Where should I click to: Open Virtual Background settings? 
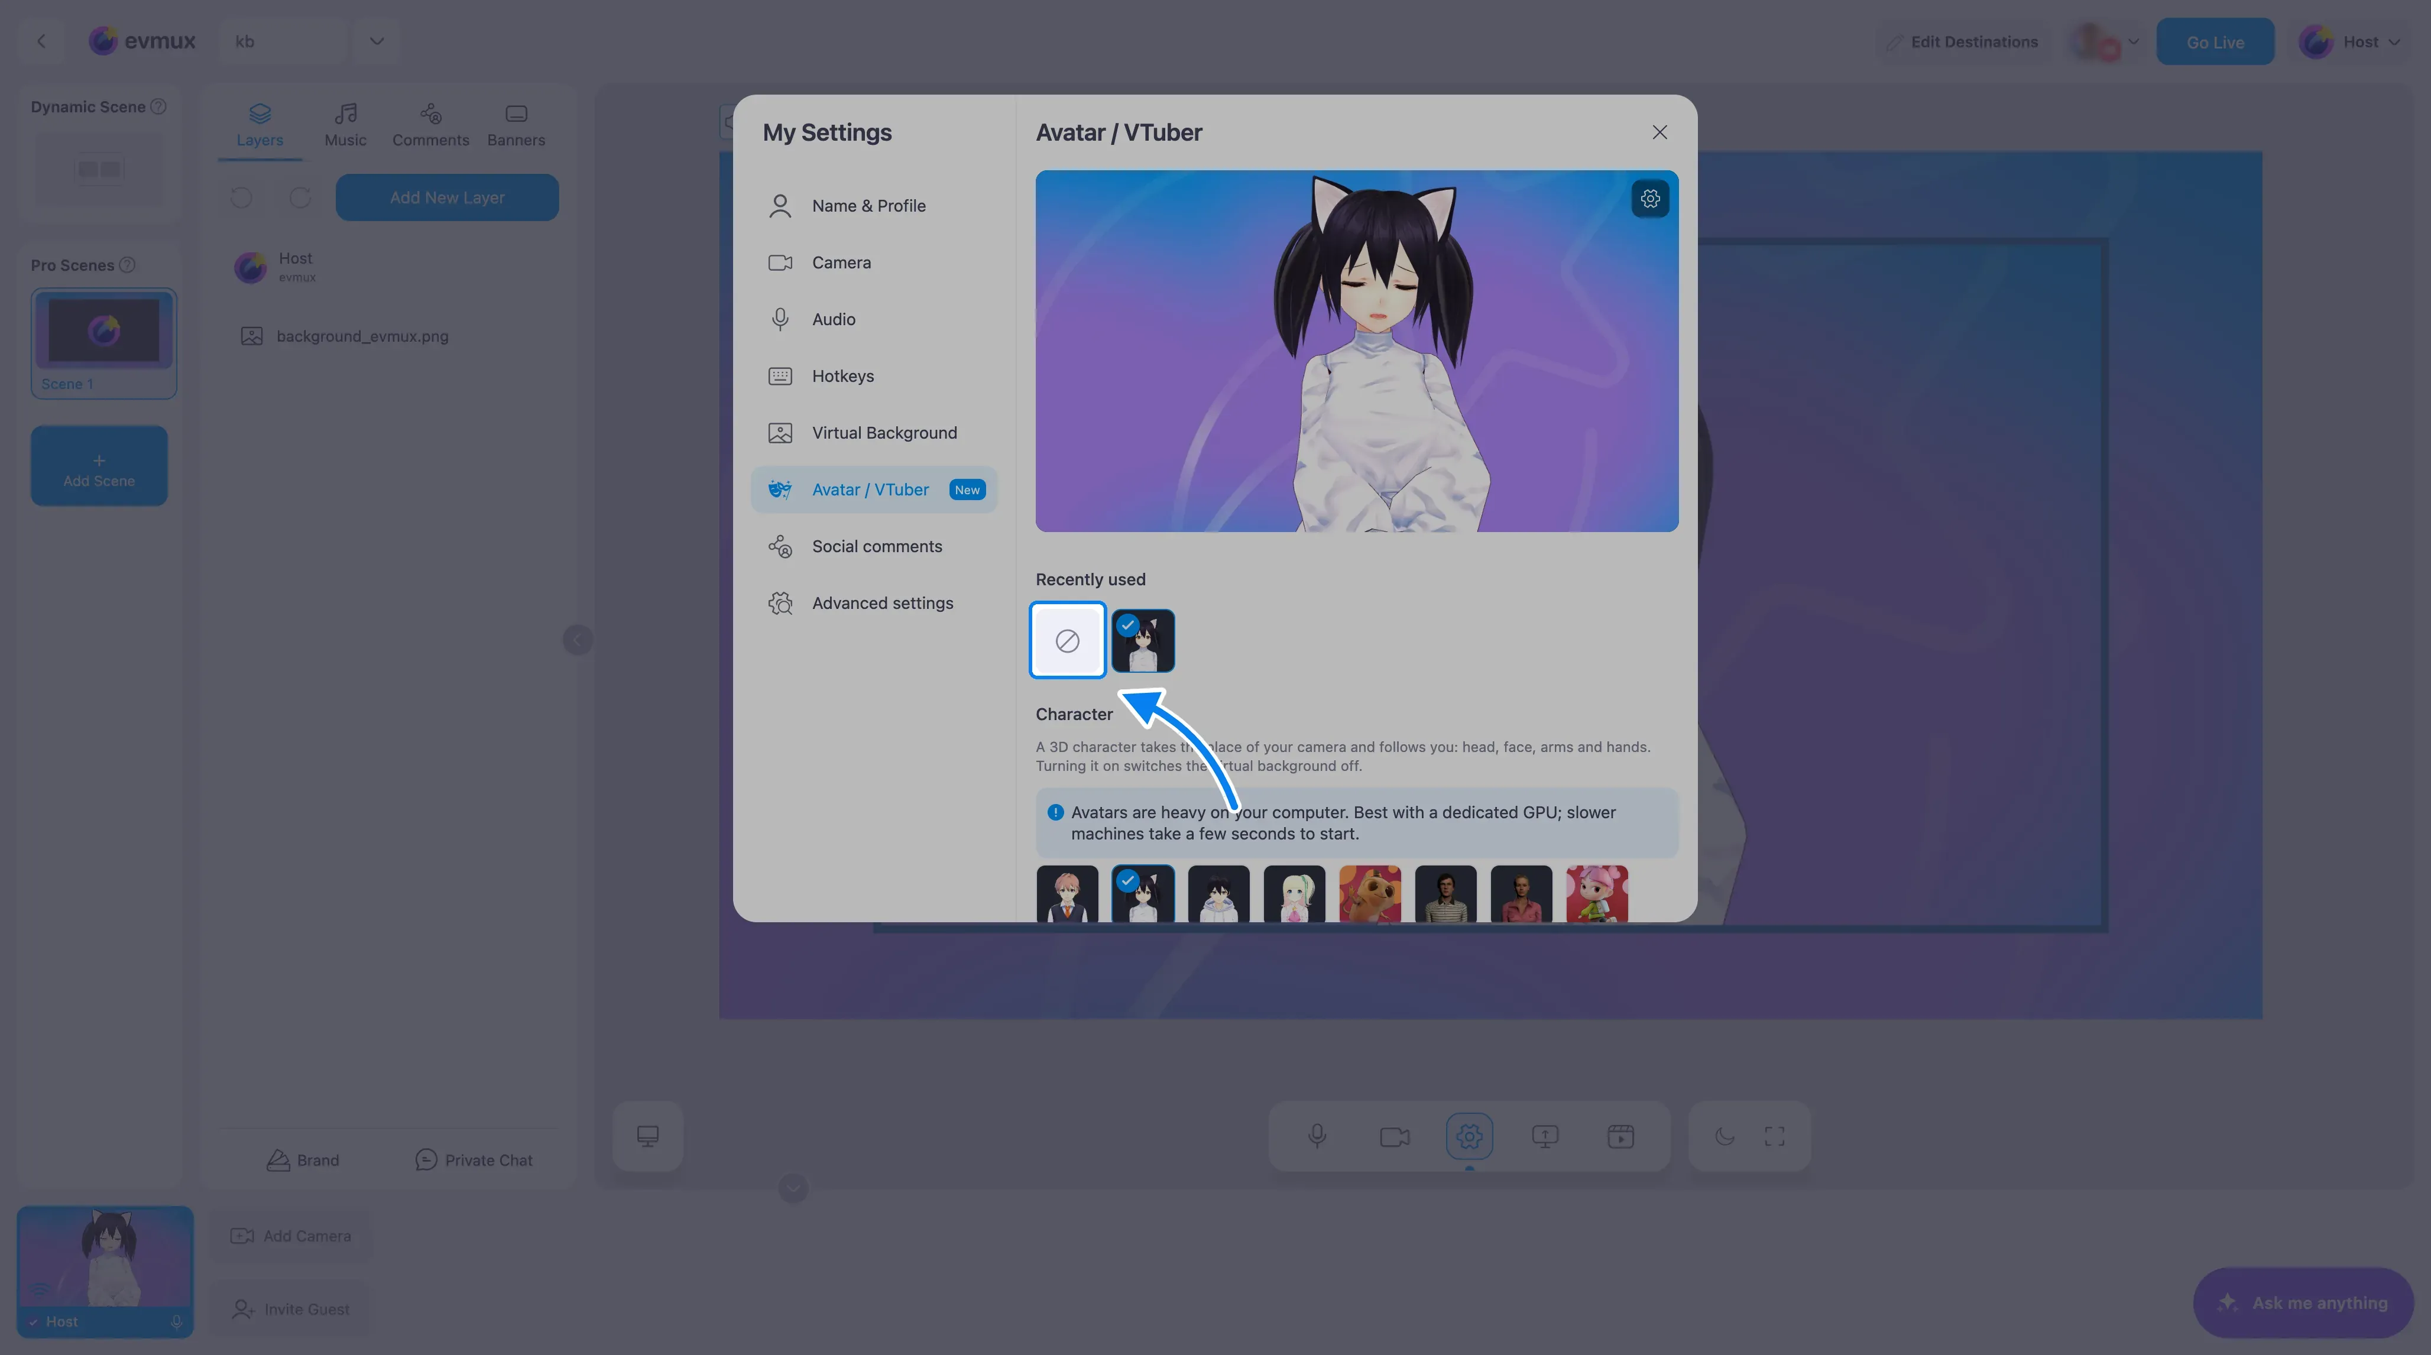pyautogui.click(x=874, y=433)
